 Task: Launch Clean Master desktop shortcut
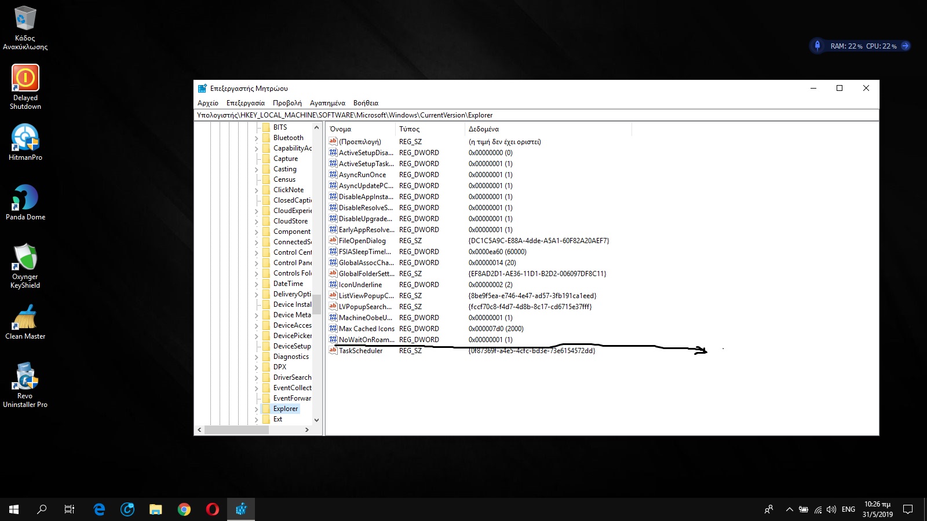[25, 322]
